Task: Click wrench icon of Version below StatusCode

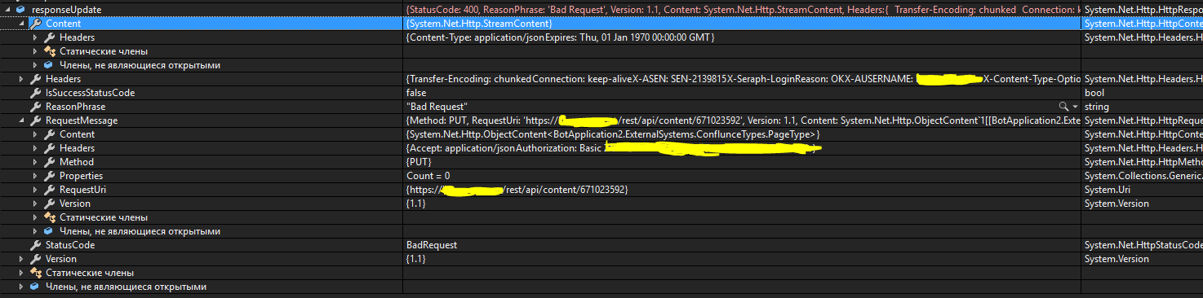Action: (x=35, y=259)
